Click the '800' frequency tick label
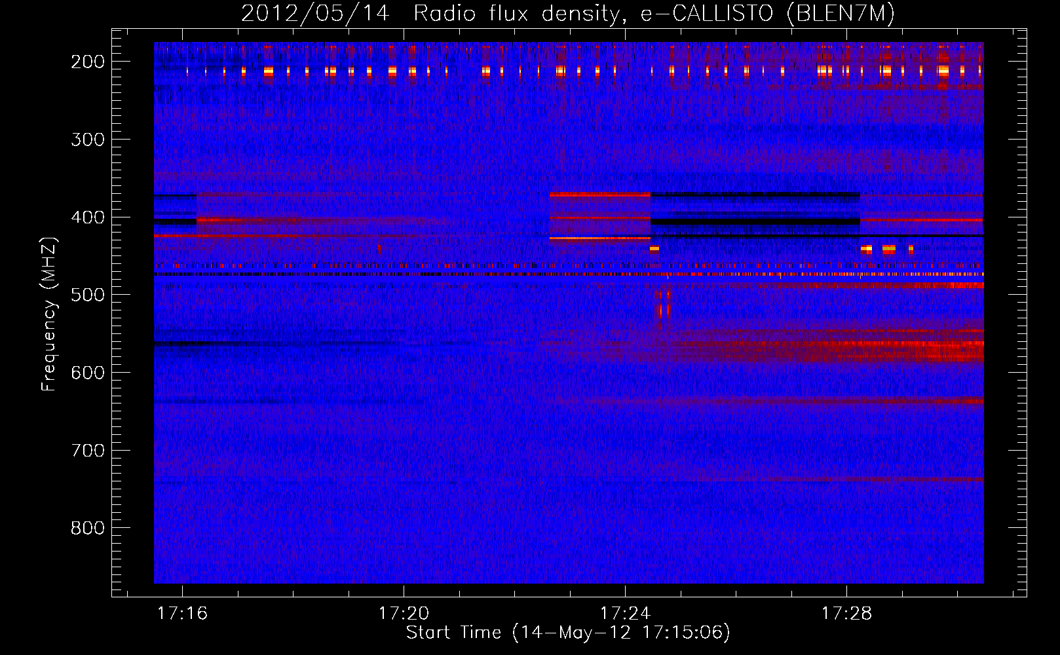The height and width of the screenshot is (655, 1060). [88, 528]
